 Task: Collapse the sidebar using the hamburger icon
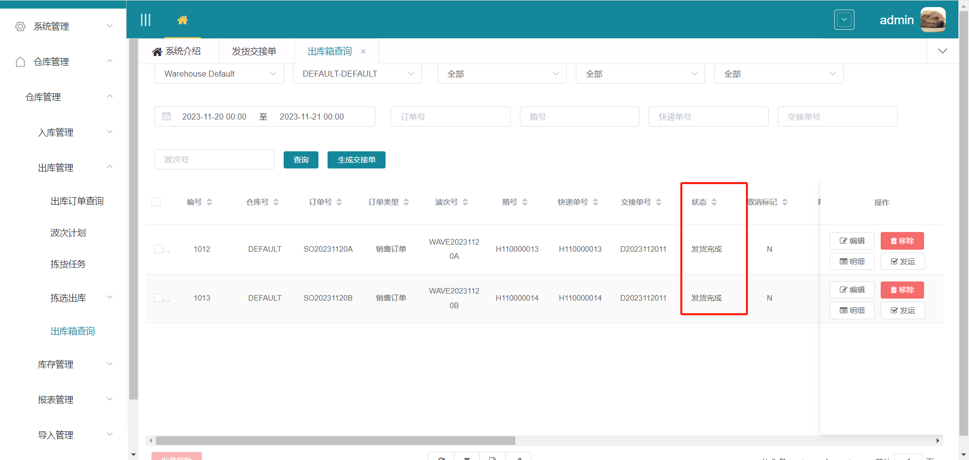coord(146,20)
